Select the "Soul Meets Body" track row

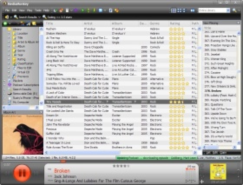pyautogui.click(x=121, y=88)
